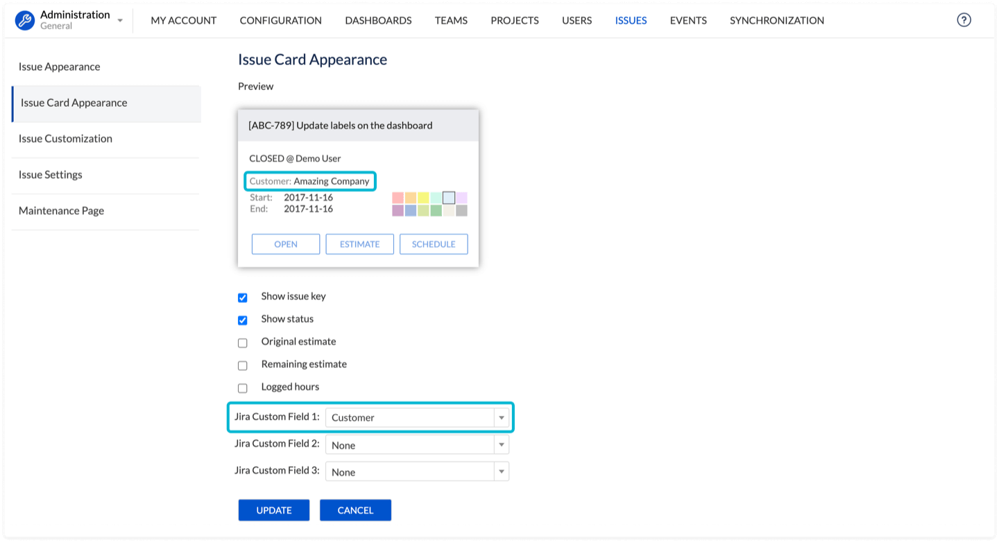Switch to the SYNCHRONIZATION menu
This screenshot has height=542, width=999.
776,20
